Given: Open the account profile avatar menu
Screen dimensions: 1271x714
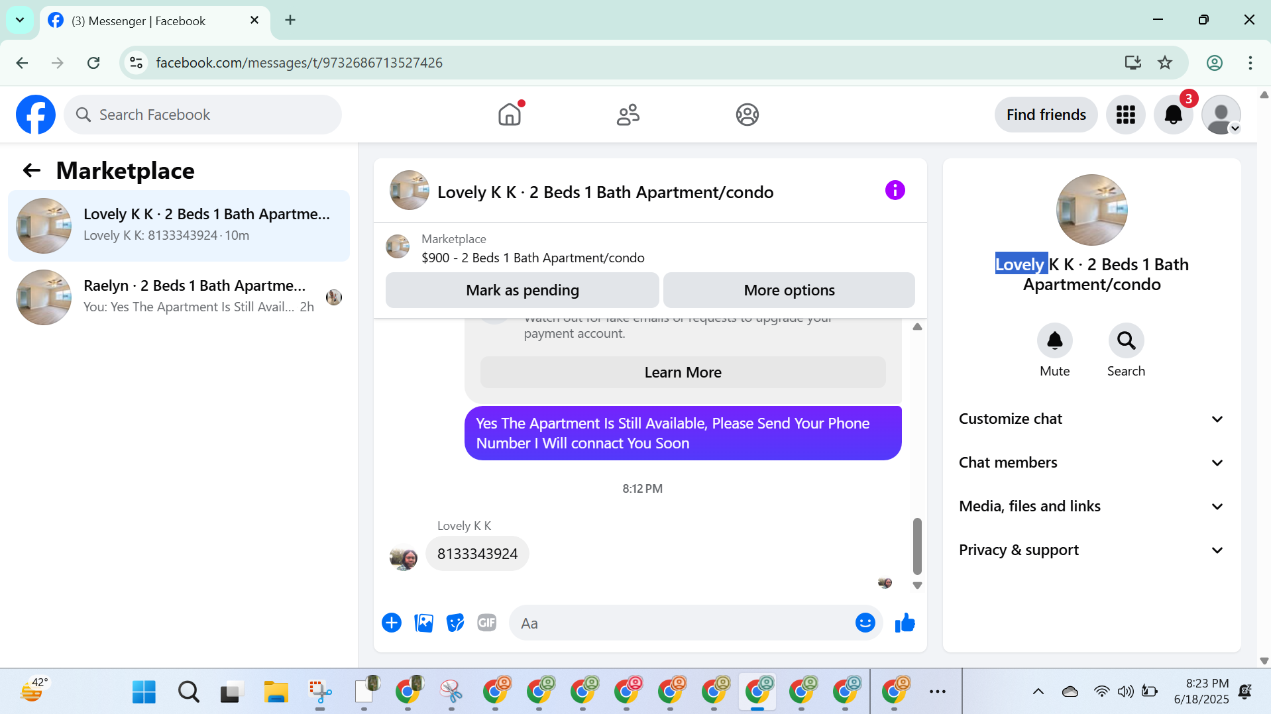Looking at the screenshot, I should pos(1221,115).
